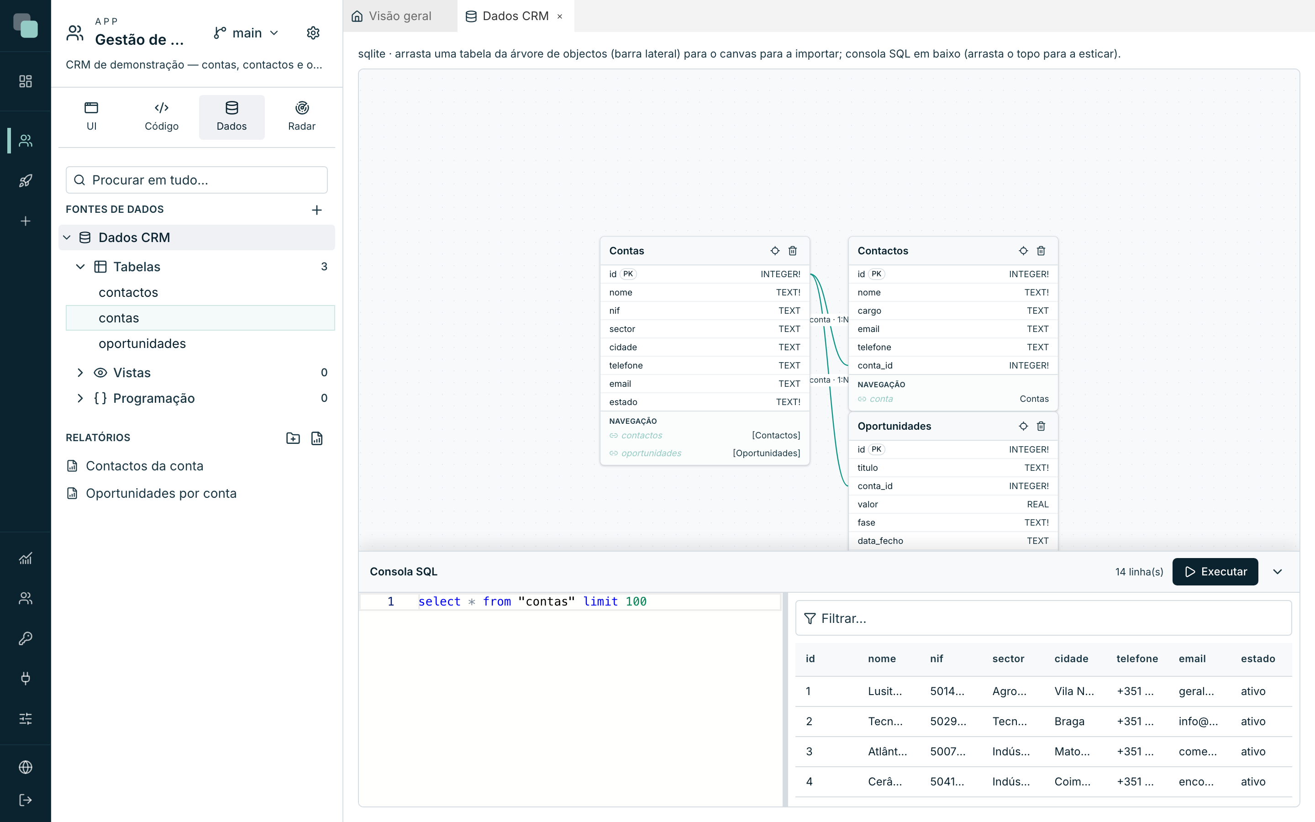Select the contactos table in tree
1315x822 pixels.
coord(200,292)
